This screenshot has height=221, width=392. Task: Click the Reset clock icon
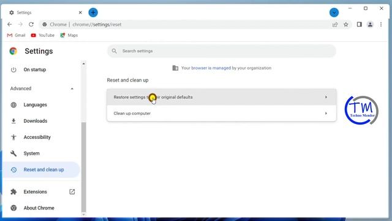[13, 169]
